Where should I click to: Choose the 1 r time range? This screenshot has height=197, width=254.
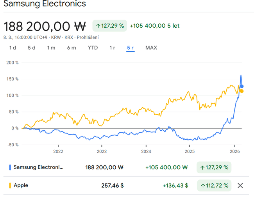click(x=112, y=48)
